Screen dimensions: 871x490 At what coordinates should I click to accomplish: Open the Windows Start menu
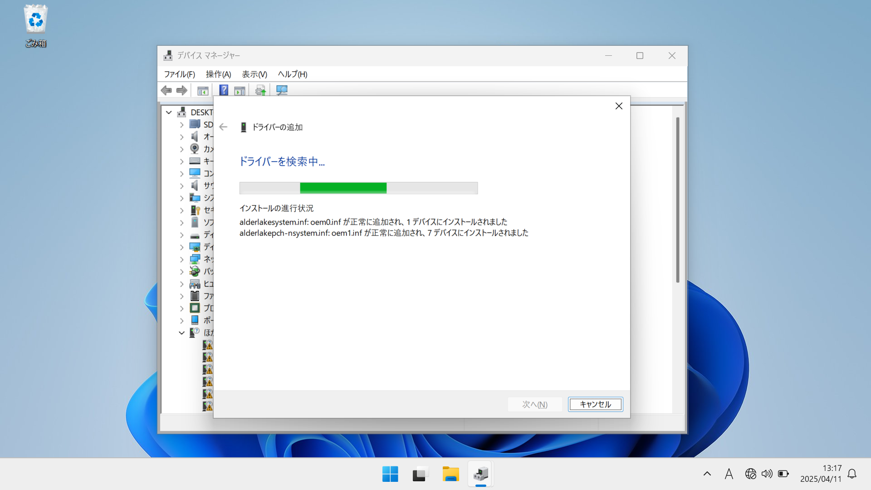390,474
